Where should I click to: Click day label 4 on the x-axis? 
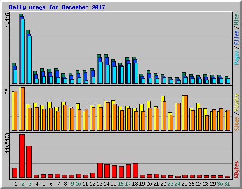coord(37,184)
